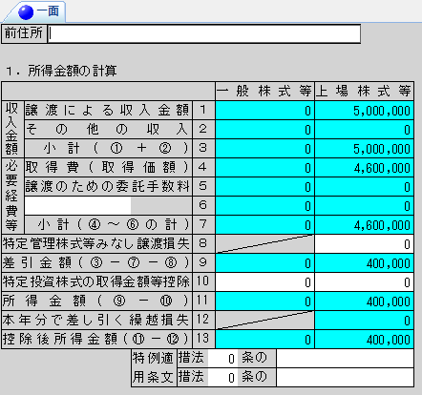Select row 3 上場株式等 小計 5,000,000
The height and width of the screenshot is (395, 422).
(x=364, y=149)
